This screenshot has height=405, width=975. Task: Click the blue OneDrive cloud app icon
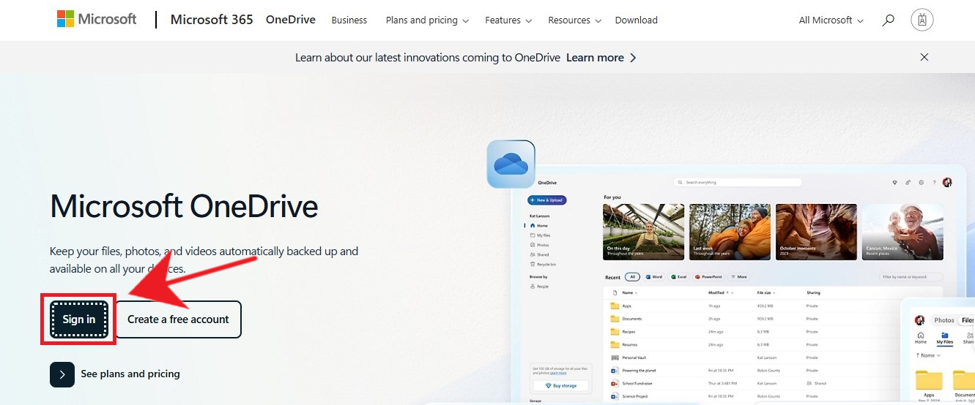(511, 164)
